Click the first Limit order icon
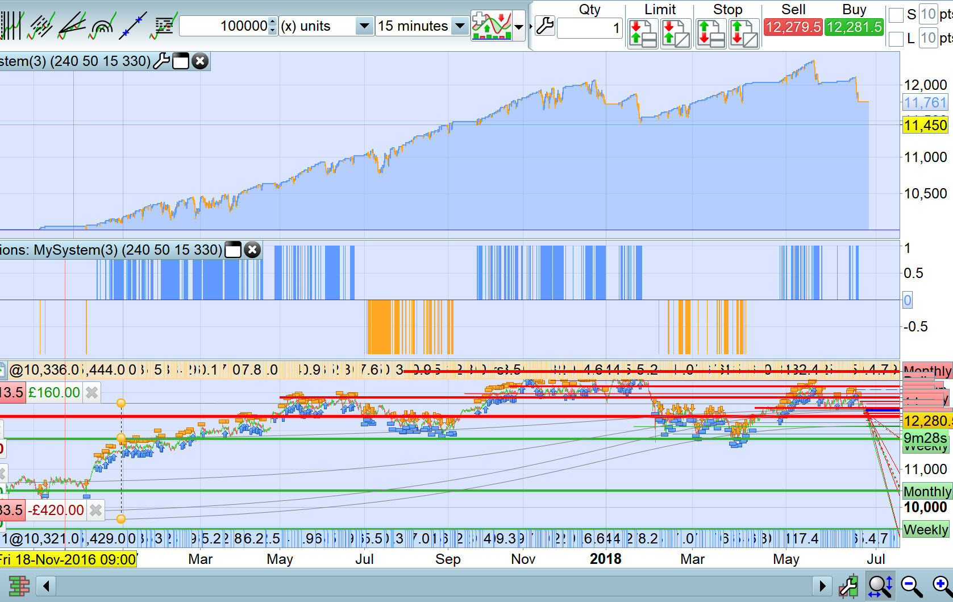953x602 pixels. (643, 33)
